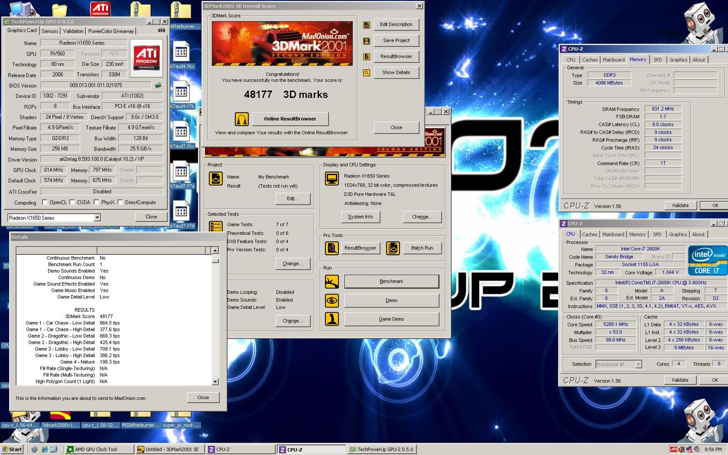Open desktop file 67aud4.f6x
Image resolution: width=728 pixels, height=455 pixels.
pyautogui.click(x=182, y=56)
